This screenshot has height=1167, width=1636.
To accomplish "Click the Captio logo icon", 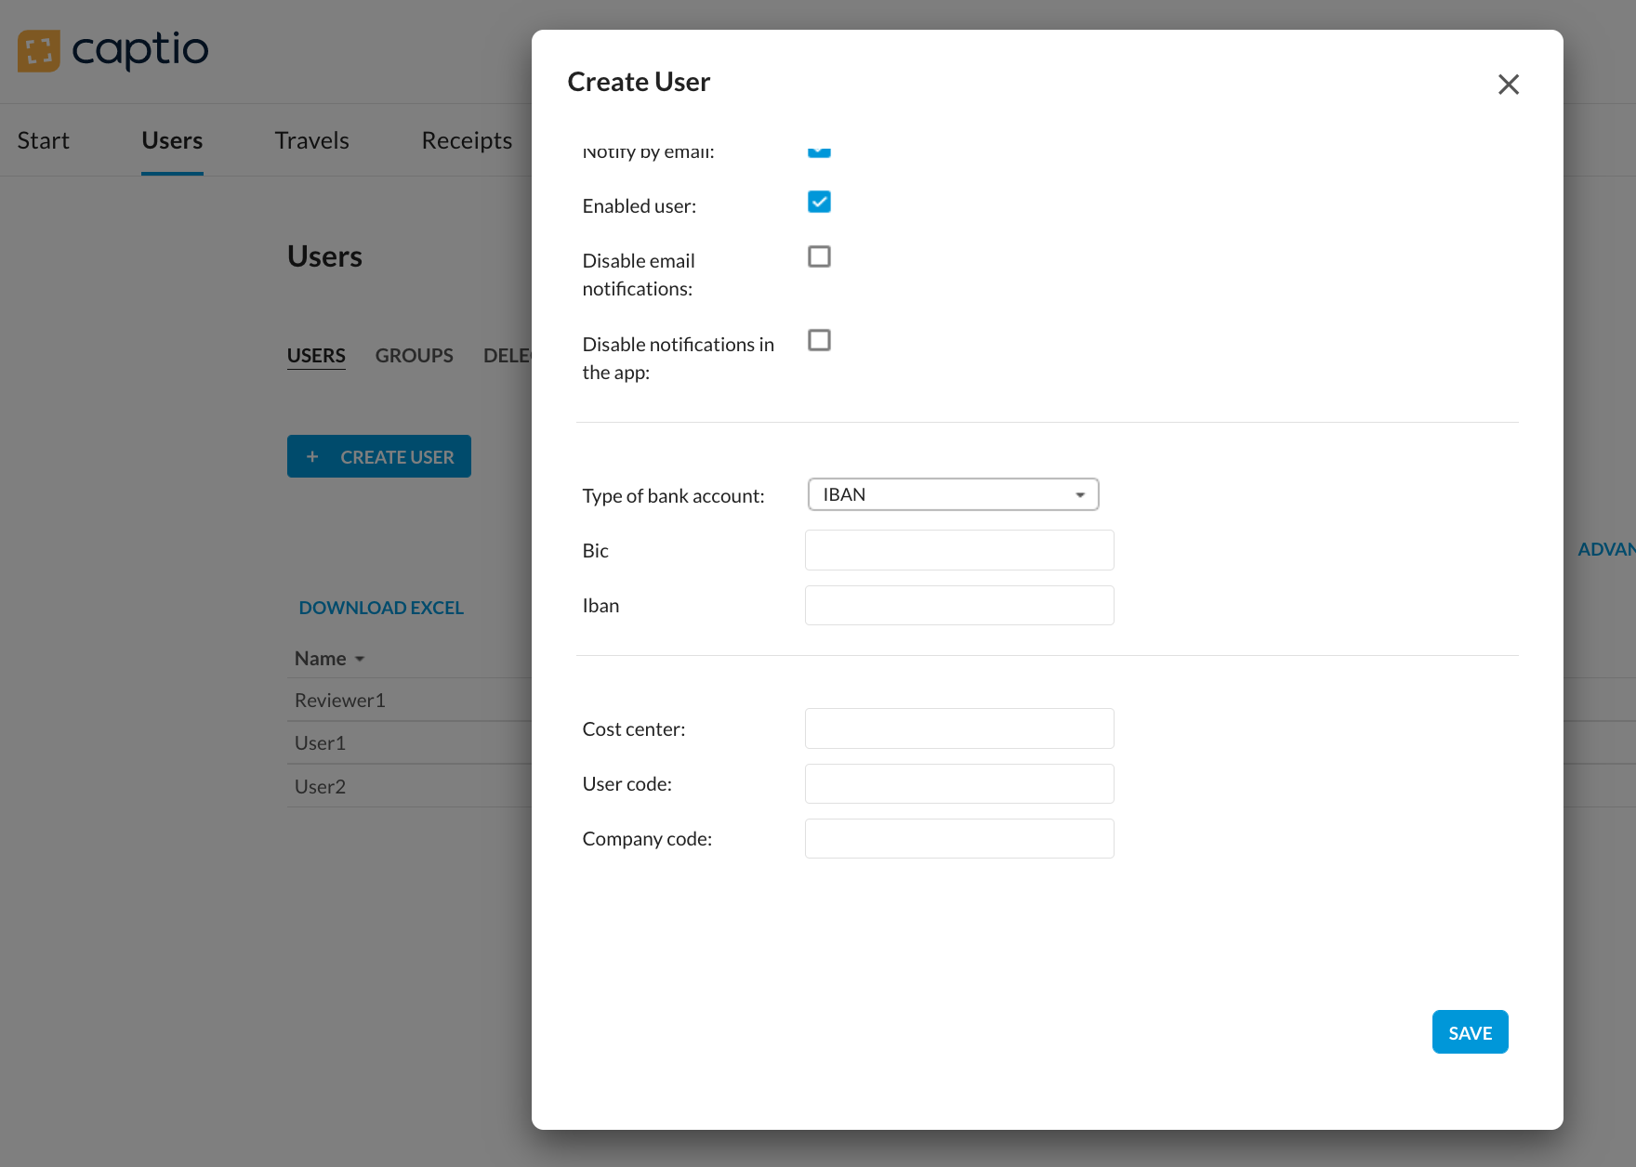I will [38, 51].
